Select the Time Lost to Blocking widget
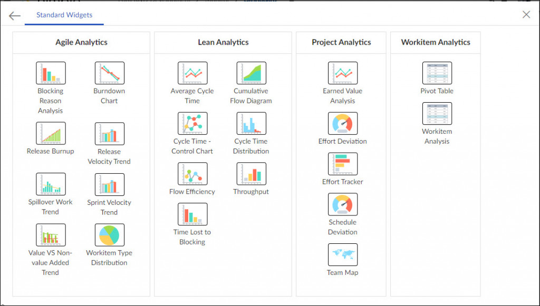Screen dimensions: 540x306 (x=192, y=214)
